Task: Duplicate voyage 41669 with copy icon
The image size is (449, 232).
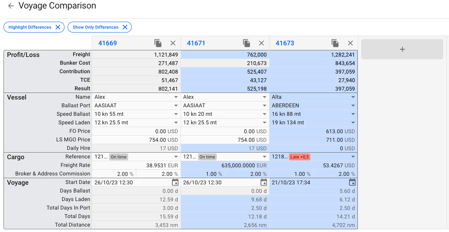Action: [x=158, y=43]
